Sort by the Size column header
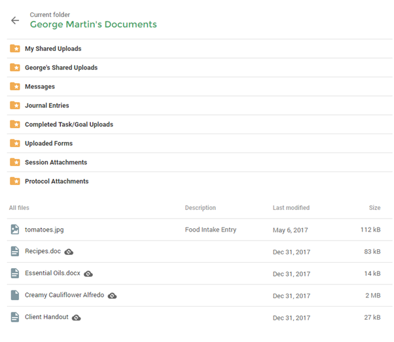This screenshot has height=342, width=394. point(374,208)
